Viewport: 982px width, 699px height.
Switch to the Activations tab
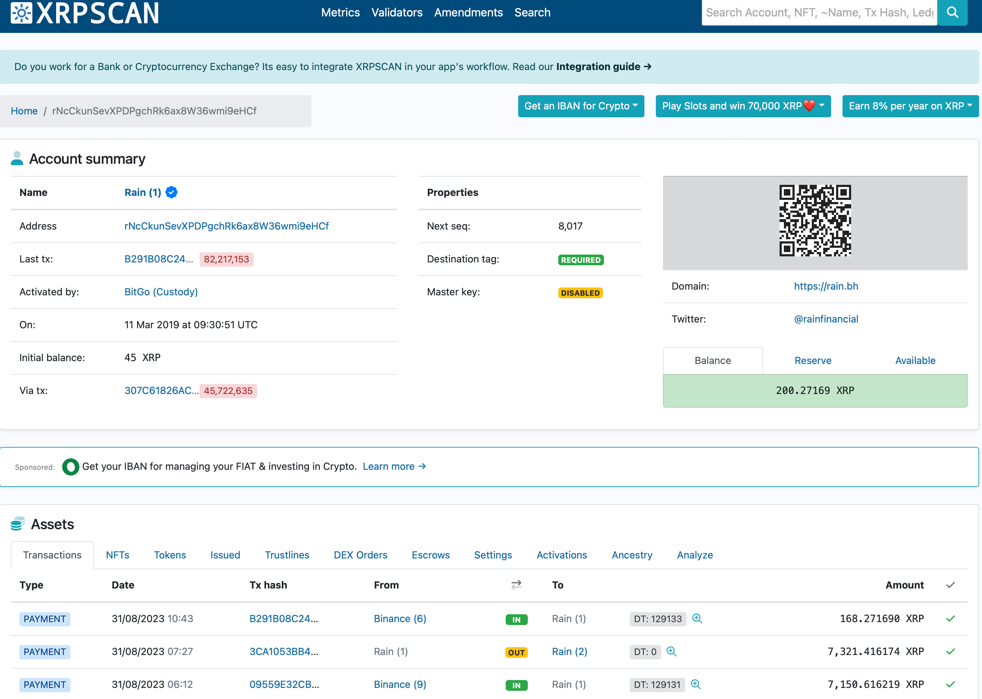tap(562, 555)
